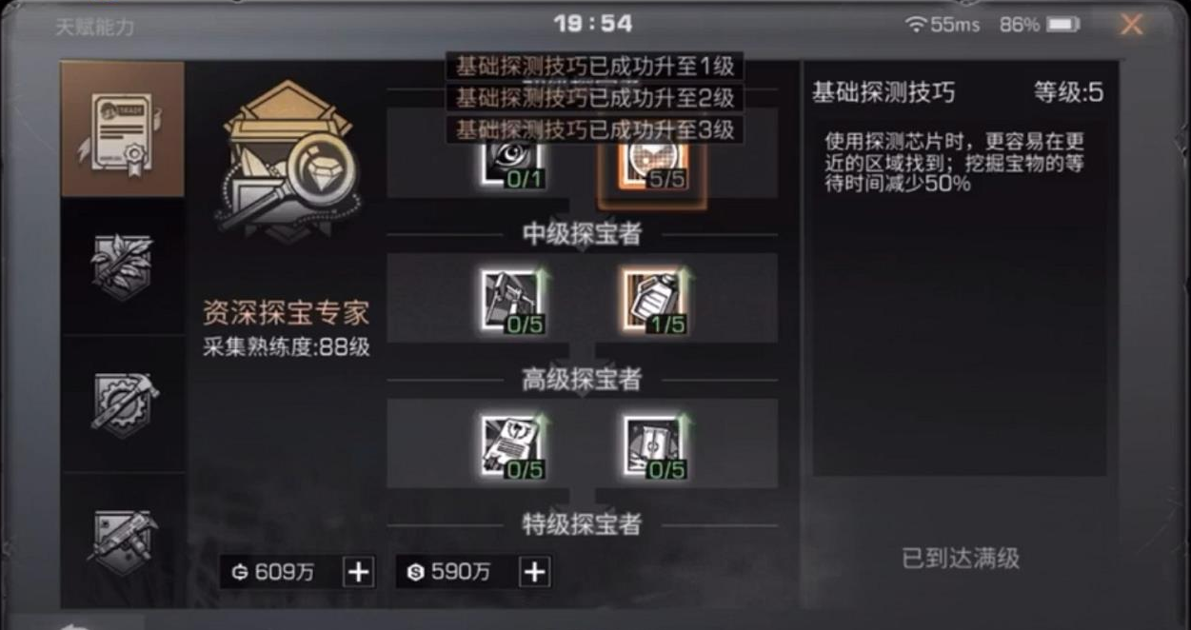Select the mid-tier skill showing 1/5
Image resolution: width=1191 pixels, height=630 pixels.
(x=654, y=302)
